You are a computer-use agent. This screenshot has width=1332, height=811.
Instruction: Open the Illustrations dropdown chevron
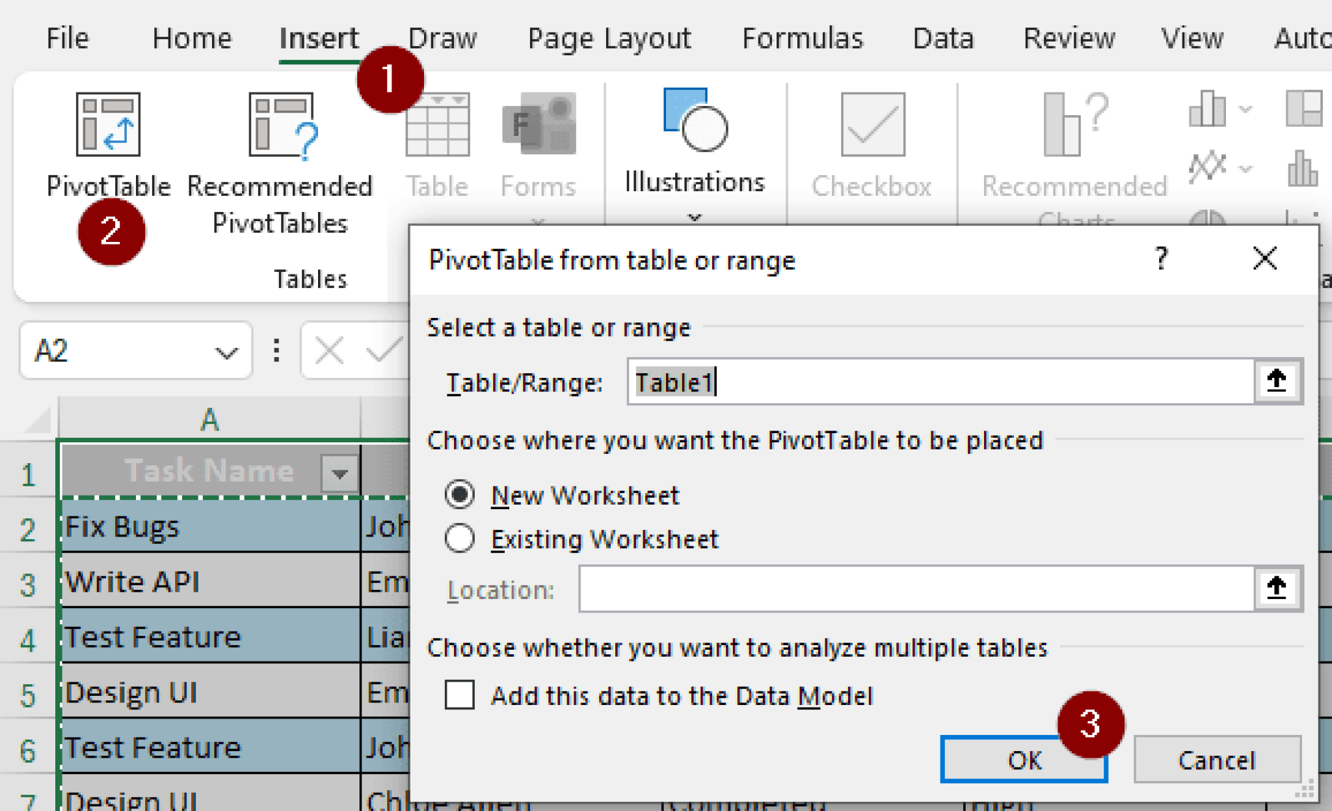point(694,219)
